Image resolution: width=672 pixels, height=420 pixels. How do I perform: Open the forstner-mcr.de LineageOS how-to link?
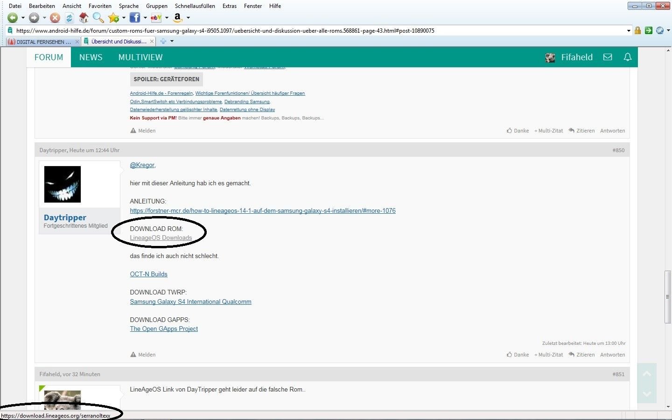click(263, 210)
